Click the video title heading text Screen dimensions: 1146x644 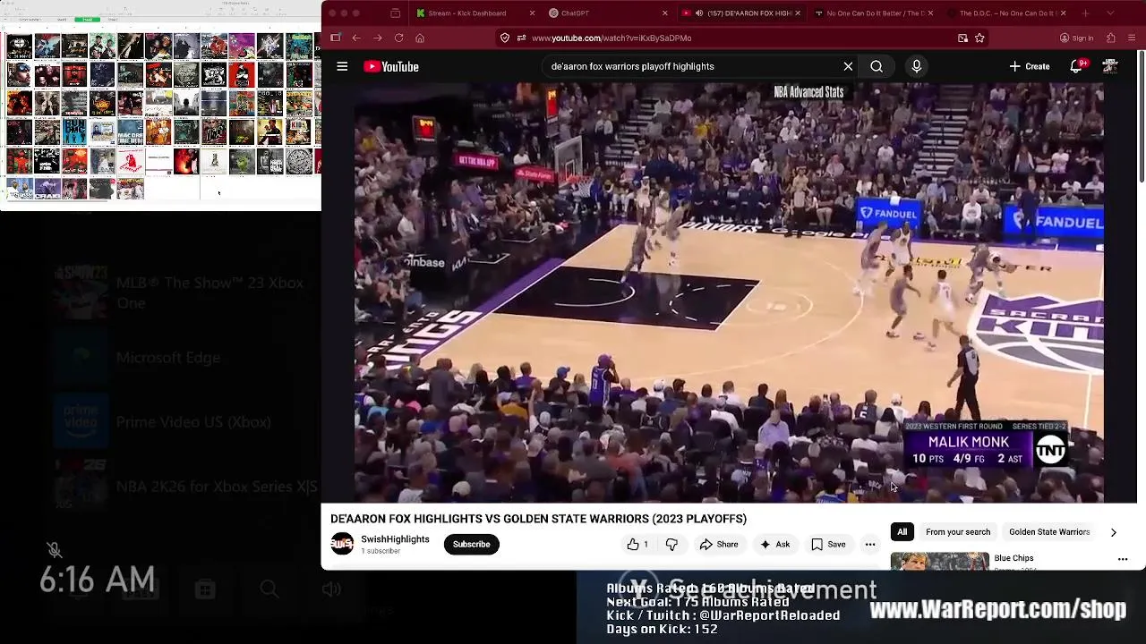click(538, 519)
